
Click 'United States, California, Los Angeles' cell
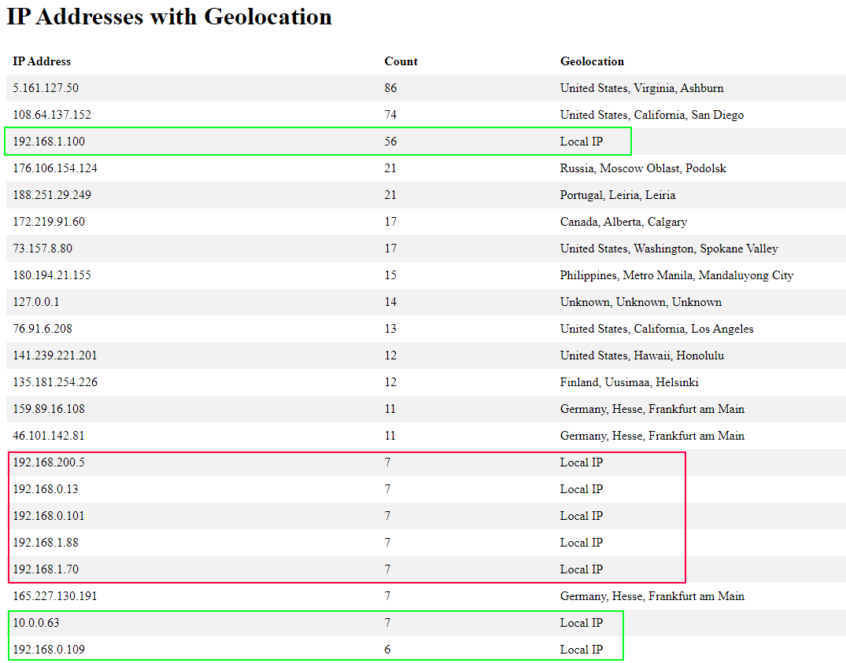pyautogui.click(x=656, y=329)
